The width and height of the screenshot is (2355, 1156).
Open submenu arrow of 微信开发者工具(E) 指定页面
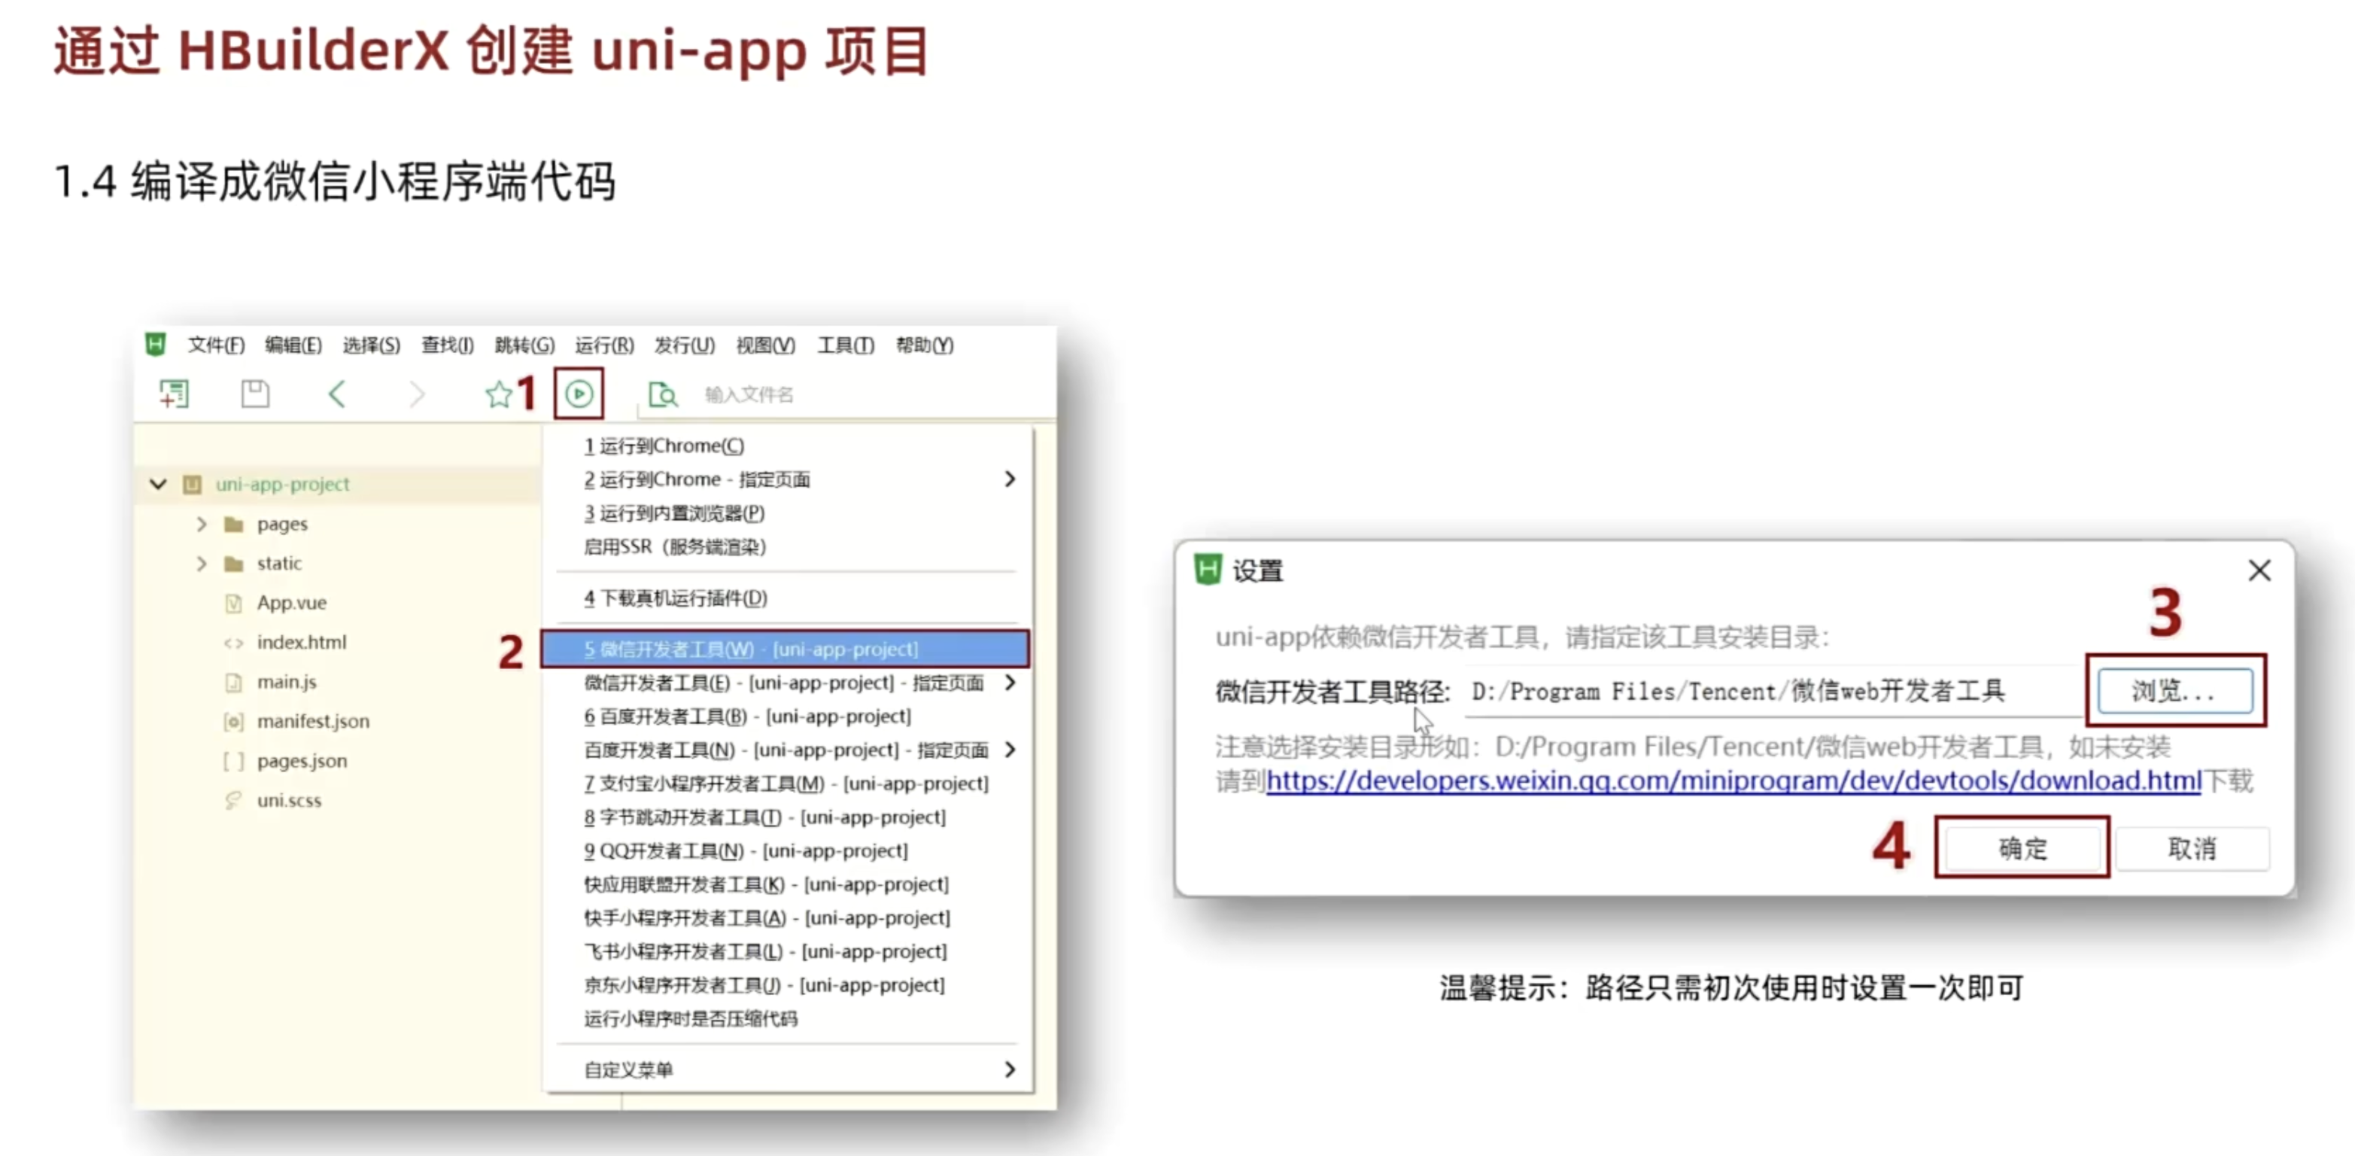[x=1009, y=683]
